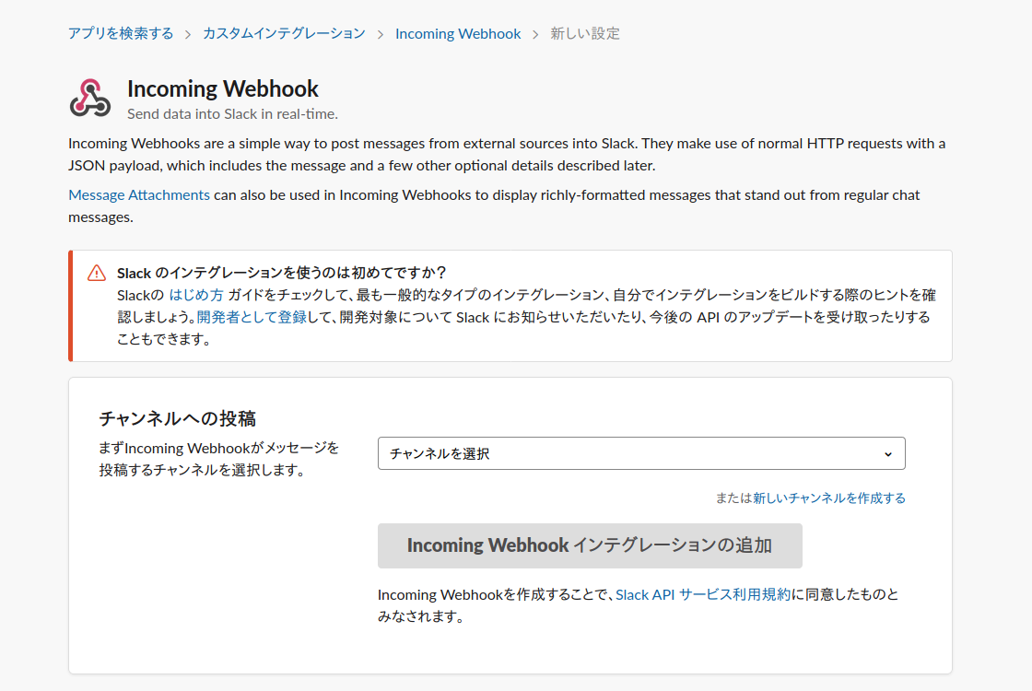The height and width of the screenshot is (691, 1032).
Task: Click the Incoming Webhook app icon
Action: (x=89, y=99)
